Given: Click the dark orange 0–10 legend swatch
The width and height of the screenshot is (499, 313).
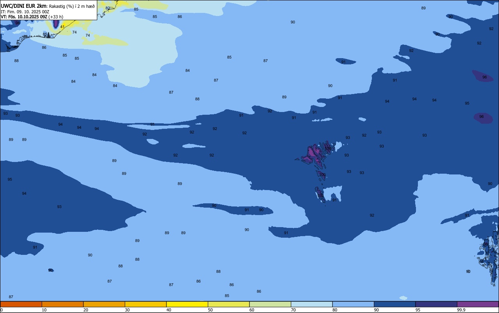Looking at the screenshot, I should [x=21, y=304].
